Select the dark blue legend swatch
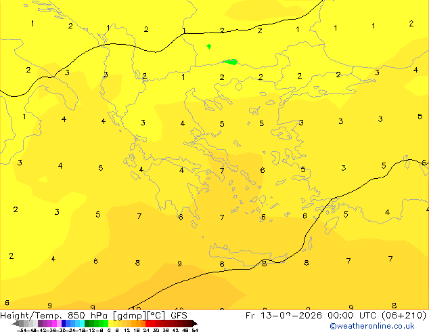This screenshot has width=429, height=332. [x=64, y=323]
